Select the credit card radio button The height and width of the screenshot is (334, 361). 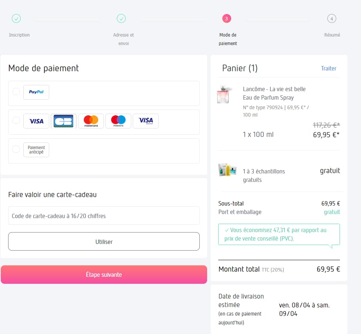point(16,120)
